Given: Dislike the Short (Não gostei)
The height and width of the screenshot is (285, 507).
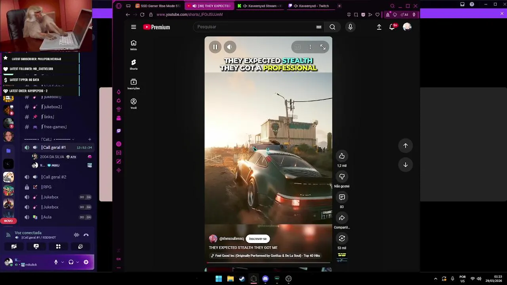Looking at the screenshot, I should (342, 177).
